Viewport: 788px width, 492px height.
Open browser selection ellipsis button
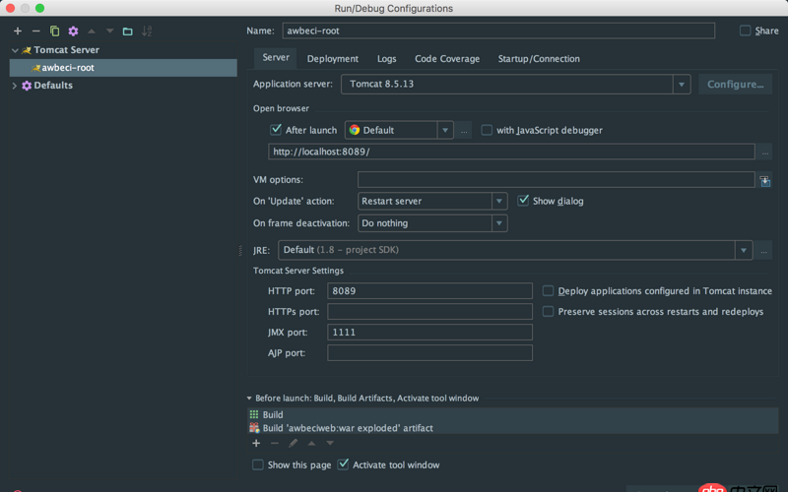tap(464, 131)
